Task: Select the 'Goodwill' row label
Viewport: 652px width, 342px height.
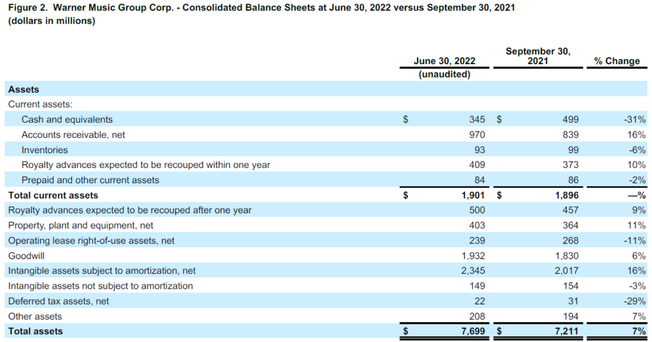Action: (x=26, y=256)
